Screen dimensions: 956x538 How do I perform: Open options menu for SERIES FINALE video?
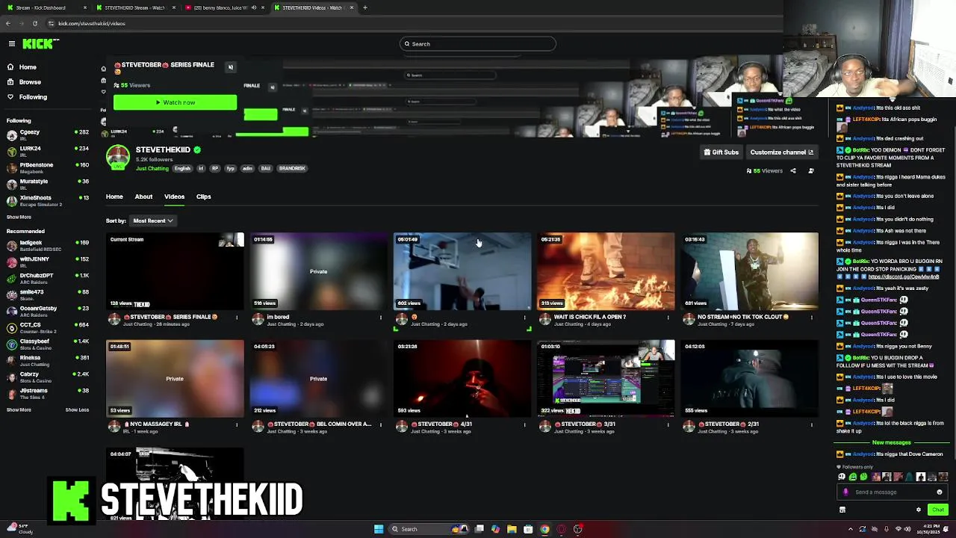point(238,318)
